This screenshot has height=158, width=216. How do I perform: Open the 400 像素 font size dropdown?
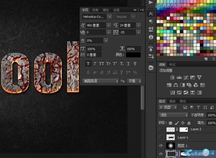pyautogui.click(x=109, y=25)
